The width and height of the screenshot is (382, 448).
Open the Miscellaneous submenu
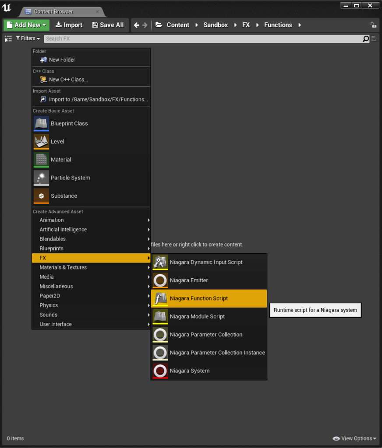click(91, 286)
